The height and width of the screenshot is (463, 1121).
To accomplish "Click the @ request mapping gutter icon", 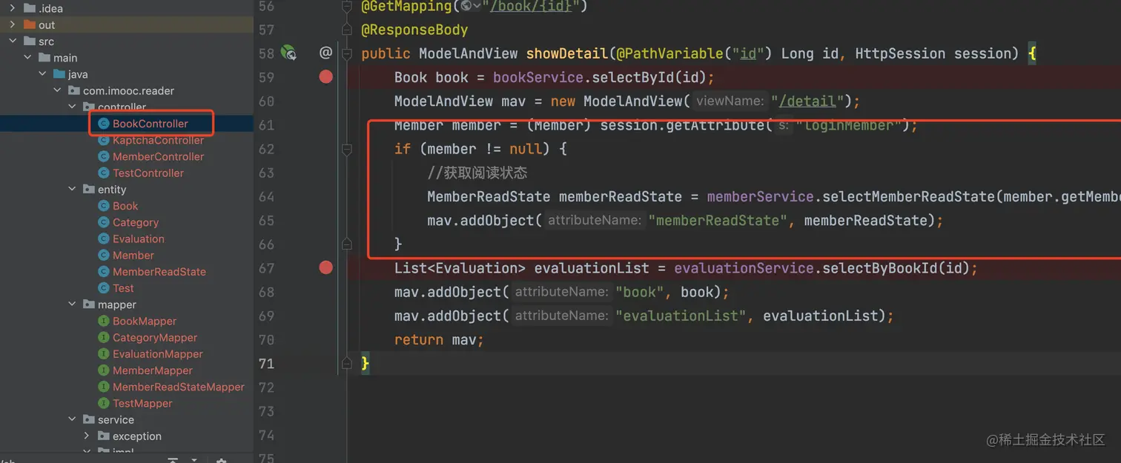I will tap(325, 53).
